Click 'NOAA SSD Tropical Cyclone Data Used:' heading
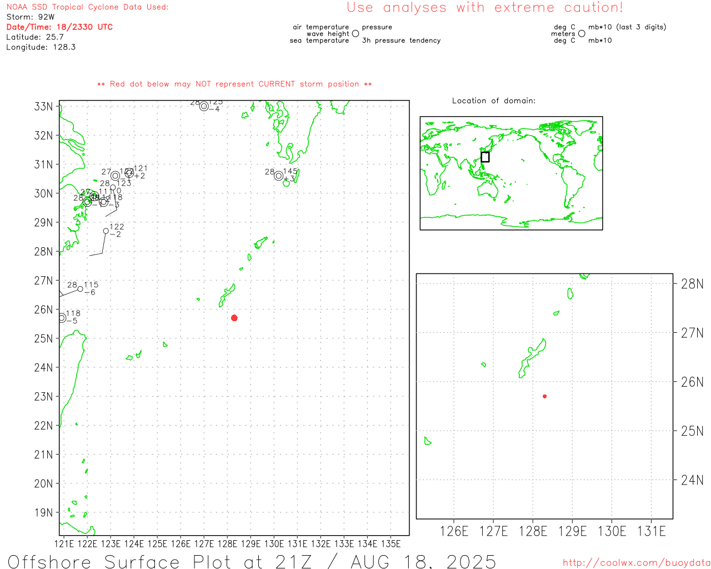This screenshot has width=711, height=569. [x=87, y=7]
